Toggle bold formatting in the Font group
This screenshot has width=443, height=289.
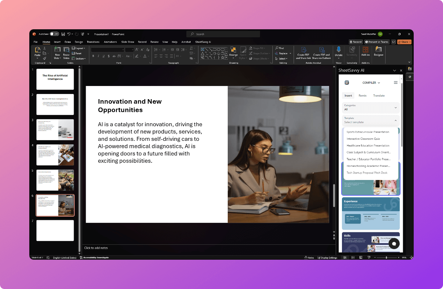93,56
